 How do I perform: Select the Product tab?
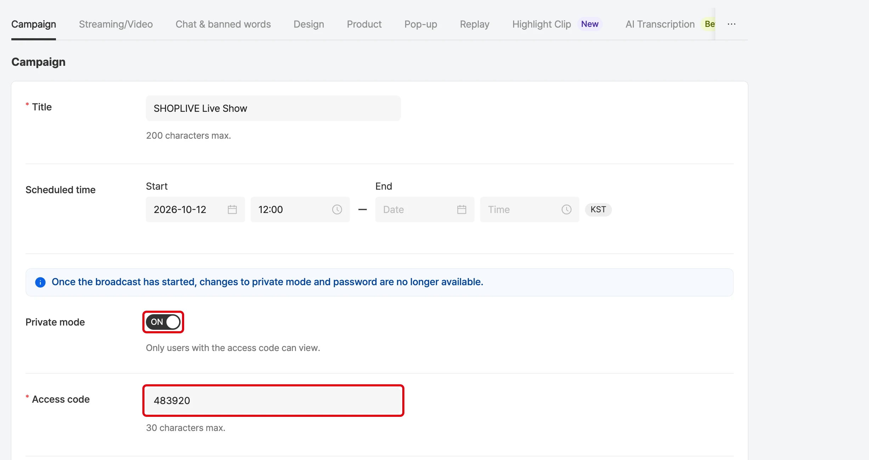364,24
